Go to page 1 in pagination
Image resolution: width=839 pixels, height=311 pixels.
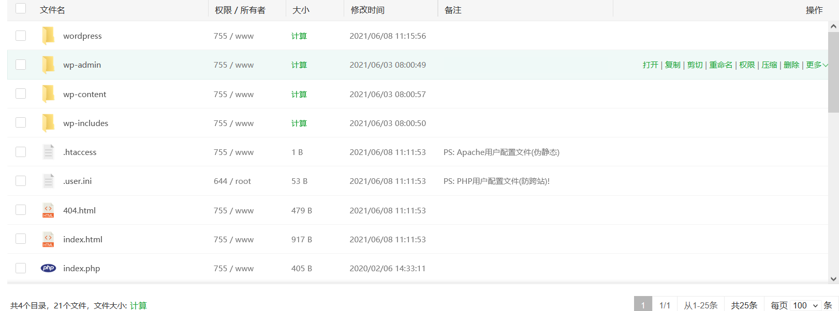point(643,305)
